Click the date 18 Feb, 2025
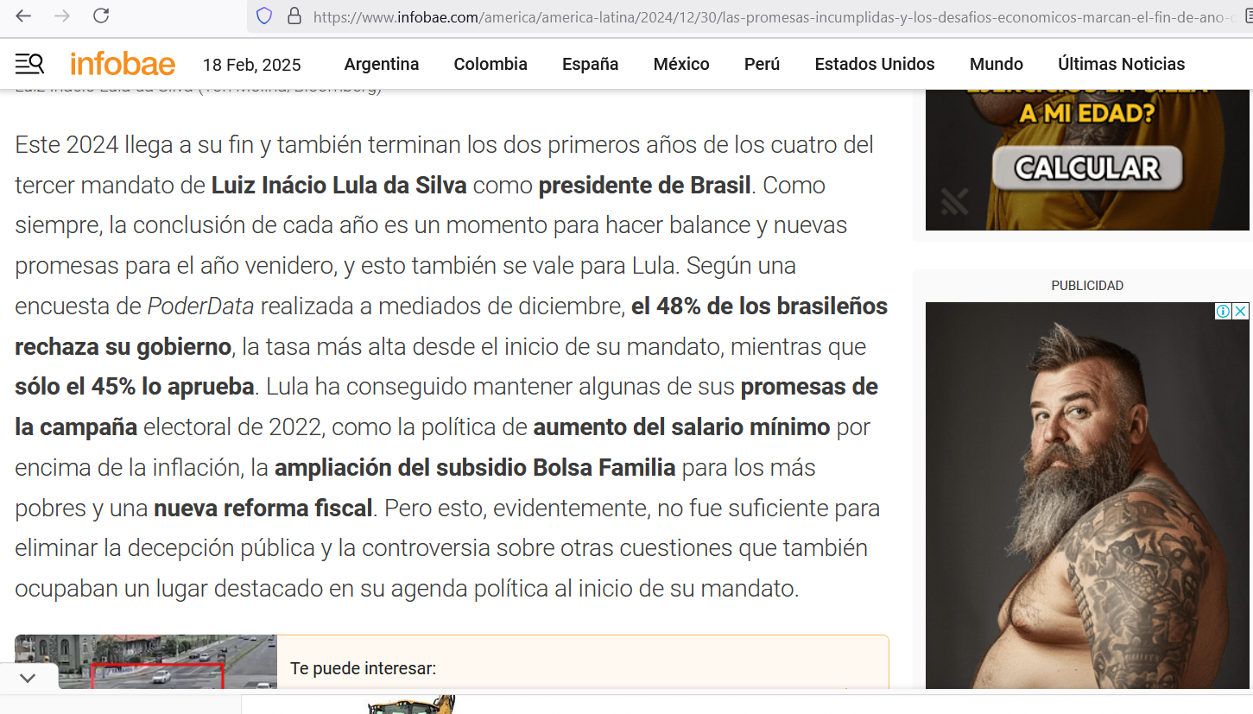This screenshot has height=714, width=1253. [252, 65]
